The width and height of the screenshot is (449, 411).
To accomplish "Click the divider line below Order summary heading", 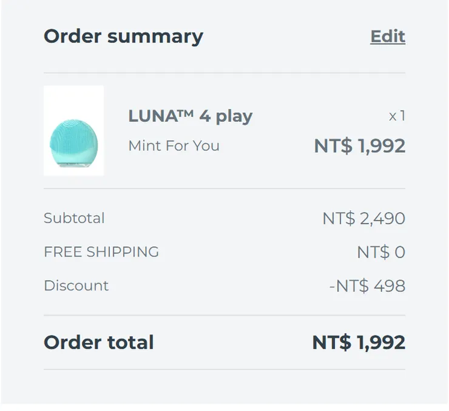I will [x=224, y=73].
